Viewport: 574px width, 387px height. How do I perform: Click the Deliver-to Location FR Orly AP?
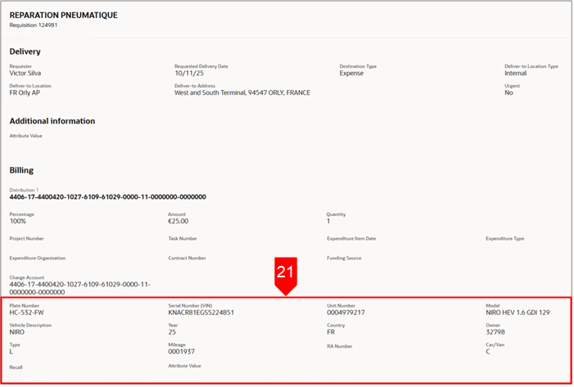(x=25, y=93)
